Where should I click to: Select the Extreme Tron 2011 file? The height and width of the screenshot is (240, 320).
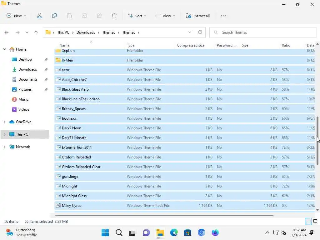[184, 147]
